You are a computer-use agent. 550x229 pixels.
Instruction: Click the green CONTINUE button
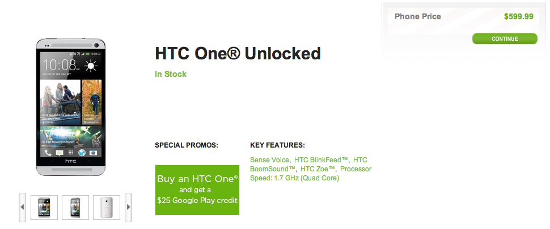point(505,39)
